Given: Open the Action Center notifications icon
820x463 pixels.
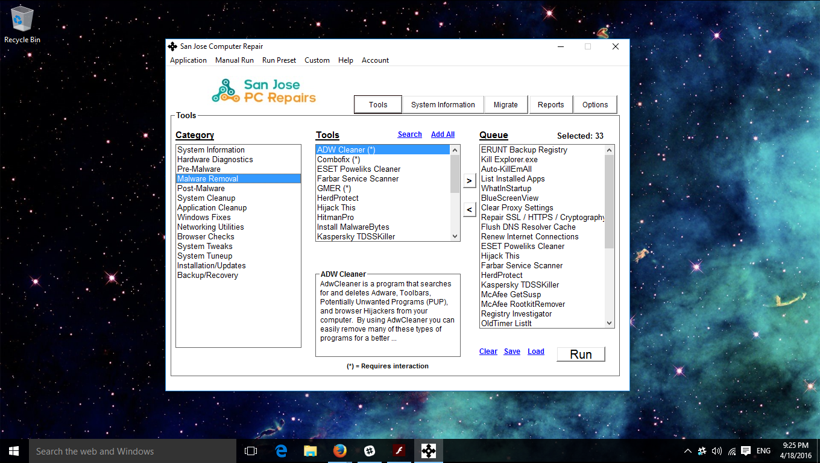Looking at the screenshot, I should 746,451.
